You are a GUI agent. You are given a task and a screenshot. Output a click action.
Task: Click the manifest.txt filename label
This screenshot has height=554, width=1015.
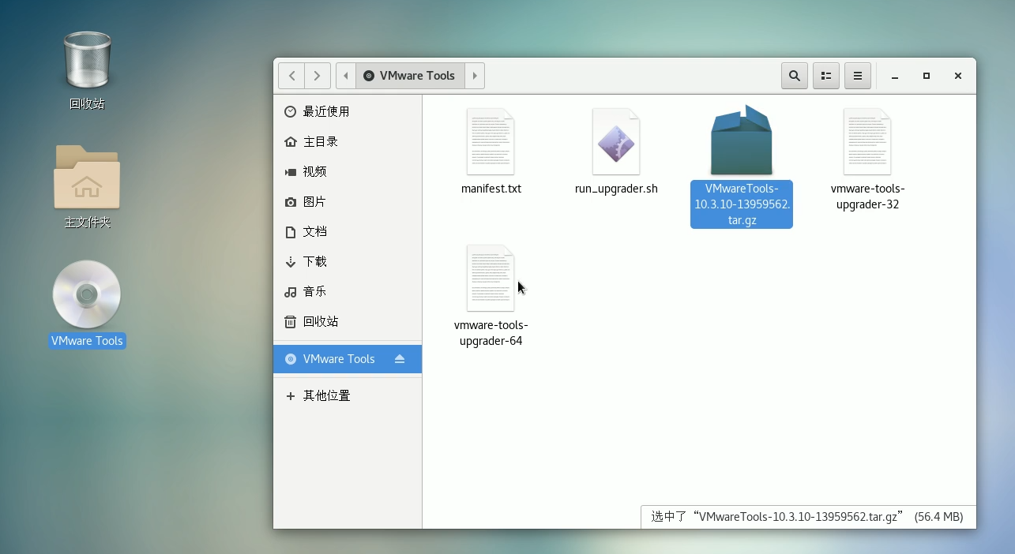(491, 189)
